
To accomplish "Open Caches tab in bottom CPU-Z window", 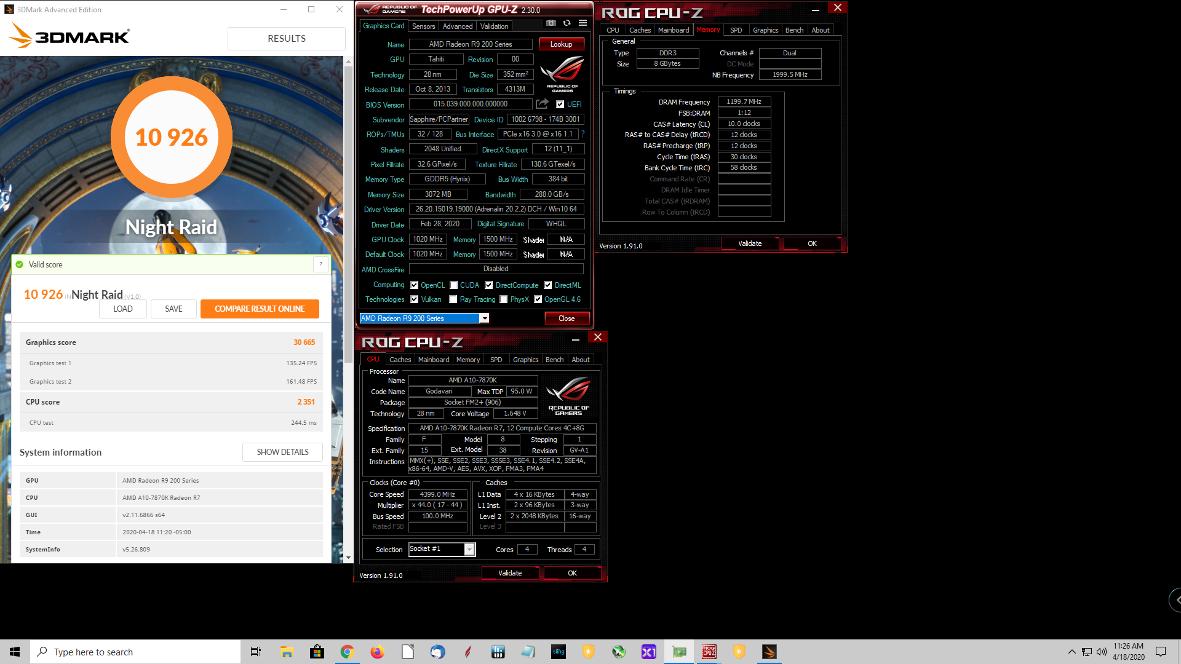I will (400, 360).
